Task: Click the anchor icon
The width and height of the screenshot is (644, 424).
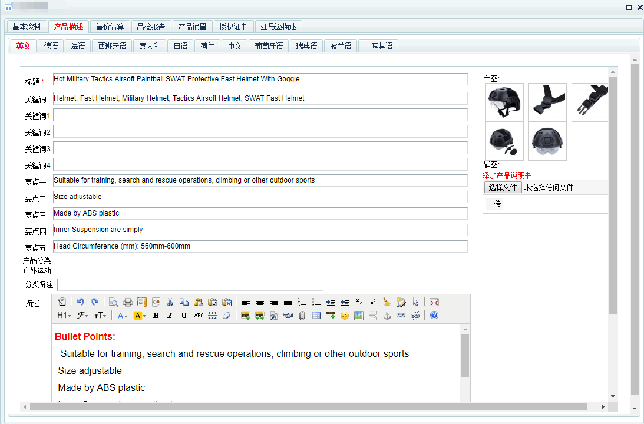Action: tap(387, 315)
